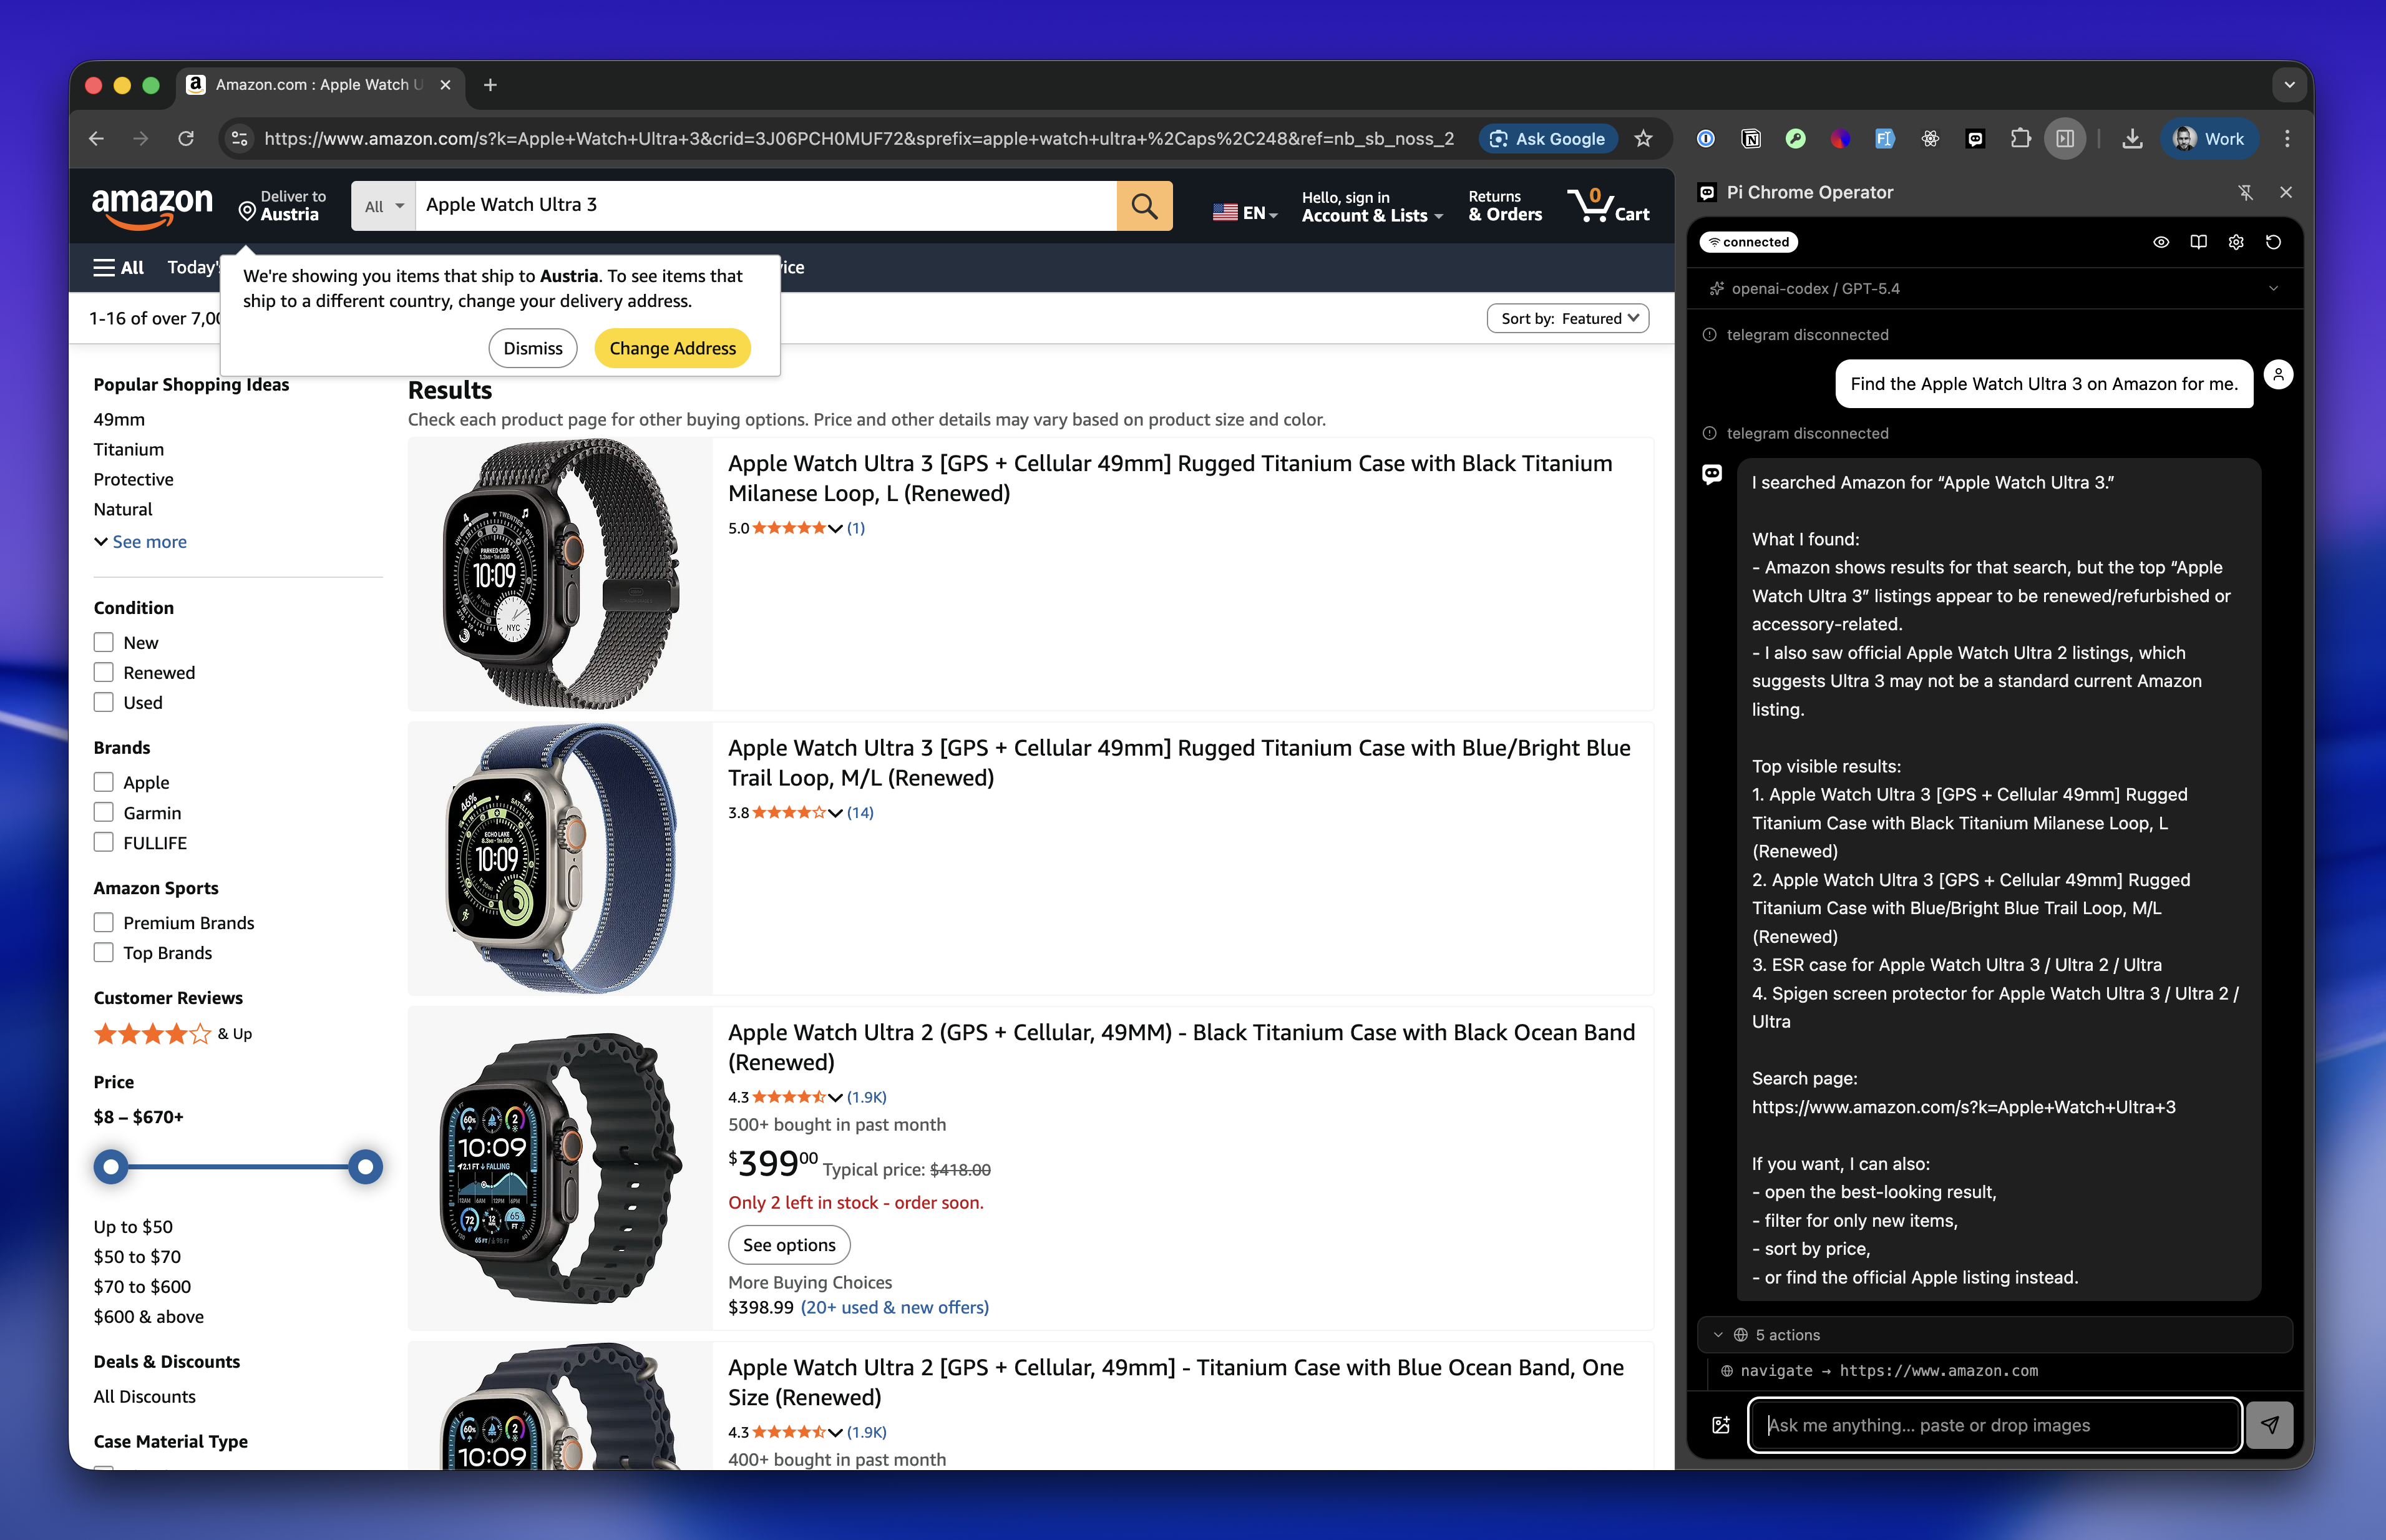This screenshot has height=1540, width=2386.
Task: Click the Pi Chrome Operator extension icon in toolbar
Action: [x=1975, y=139]
